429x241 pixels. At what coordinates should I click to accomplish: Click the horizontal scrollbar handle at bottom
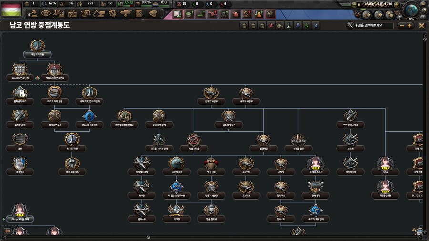coord(148,237)
